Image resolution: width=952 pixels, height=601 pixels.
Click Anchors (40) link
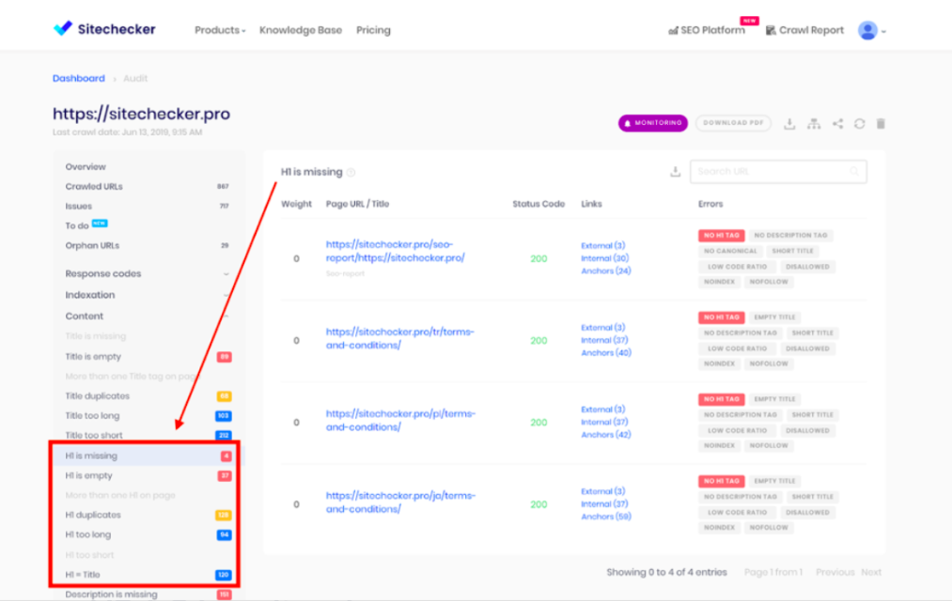click(606, 353)
